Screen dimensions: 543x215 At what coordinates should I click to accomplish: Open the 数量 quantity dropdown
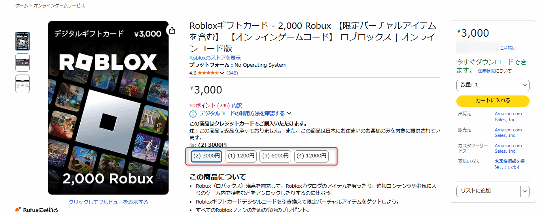click(x=492, y=85)
